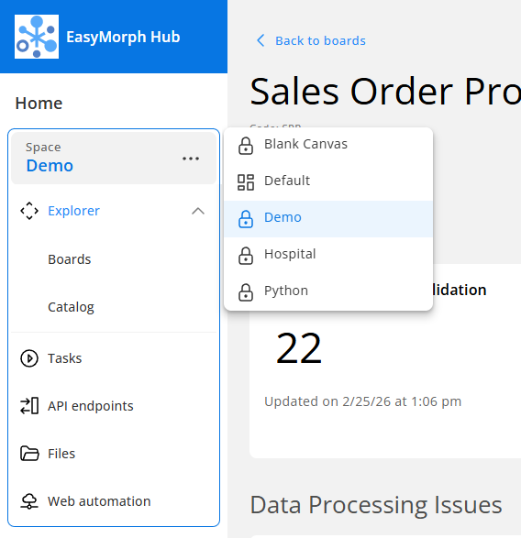This screenshot has height=538, width=521.
Task: Click the 'Updated on 2/25/26 at 1:06 pm' text
Action: coord(362,401)
